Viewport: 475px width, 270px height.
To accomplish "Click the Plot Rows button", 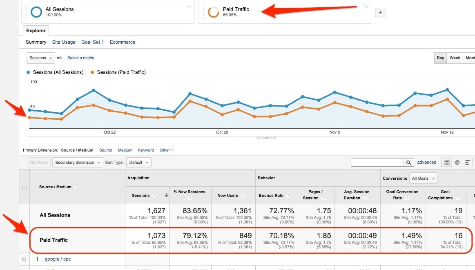I will coord(38,163).
